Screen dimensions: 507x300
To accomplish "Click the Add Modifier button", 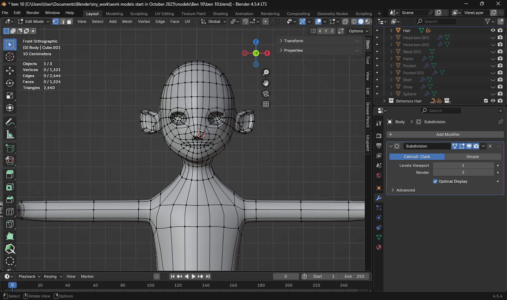I will pos(445,135).
